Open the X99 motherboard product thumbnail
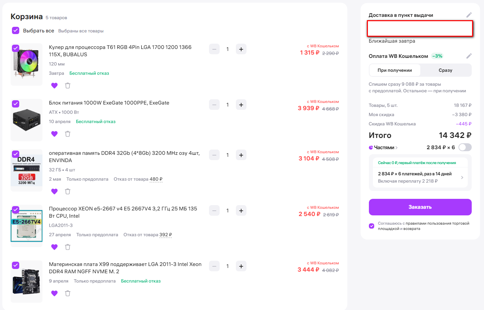Viewport: 484px width, 310px height. click(27, 281)
